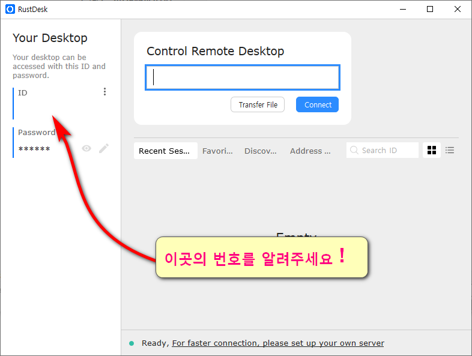Click the pencil icon to edit password

(104, 148)
